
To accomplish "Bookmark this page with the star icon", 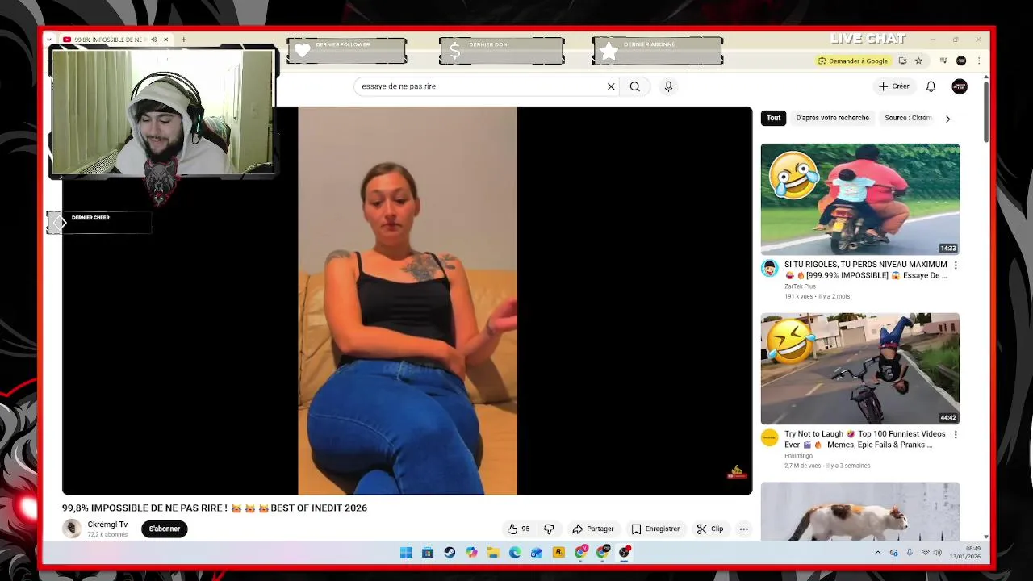I will (918, 61).
